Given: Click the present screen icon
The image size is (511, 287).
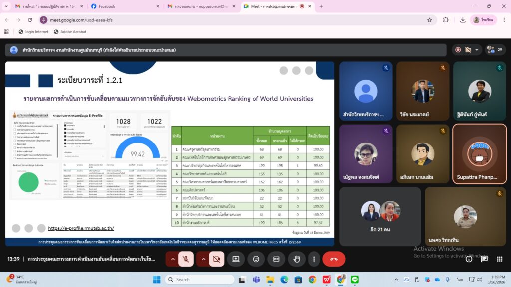Looking at the screenshot, I should point(236,259).
